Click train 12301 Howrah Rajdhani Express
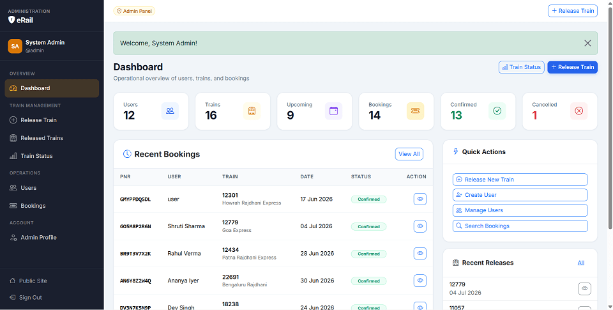Screen dimensions: 613x310 [x=252, y=199]
